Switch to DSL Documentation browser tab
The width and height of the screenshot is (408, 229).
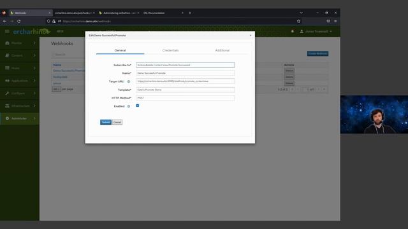point(163,13)
